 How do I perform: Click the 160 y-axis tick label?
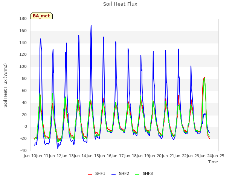pyautogui.click(x=23, y=31)
